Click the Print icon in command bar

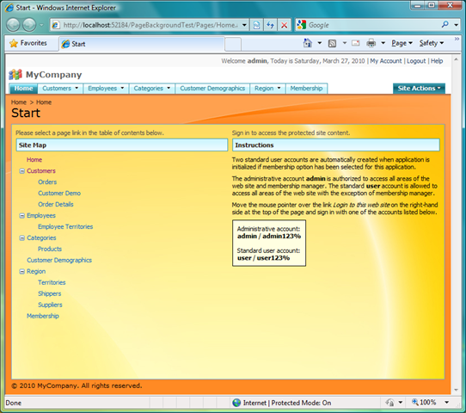(x=371, y=43)
